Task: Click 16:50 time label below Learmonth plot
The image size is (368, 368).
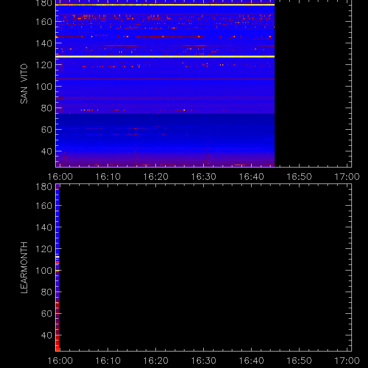Action: (299, 361)
